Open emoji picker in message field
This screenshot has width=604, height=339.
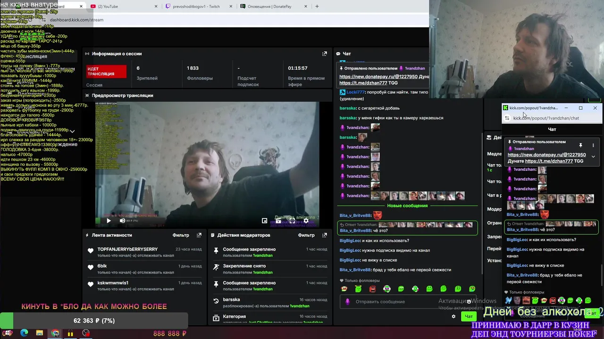click(469, 301)
